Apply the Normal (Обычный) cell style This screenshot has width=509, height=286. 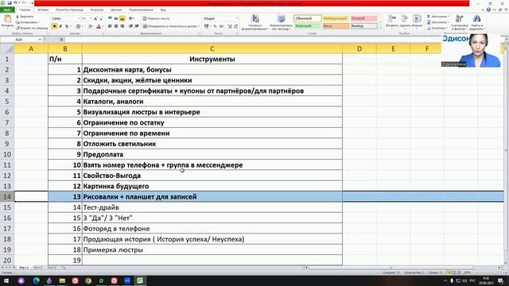pos(308,18)
